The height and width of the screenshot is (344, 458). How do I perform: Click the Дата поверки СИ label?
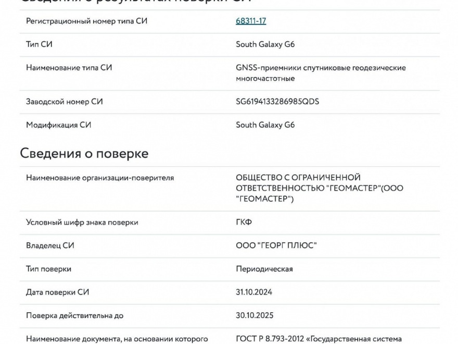click(57, 292)
